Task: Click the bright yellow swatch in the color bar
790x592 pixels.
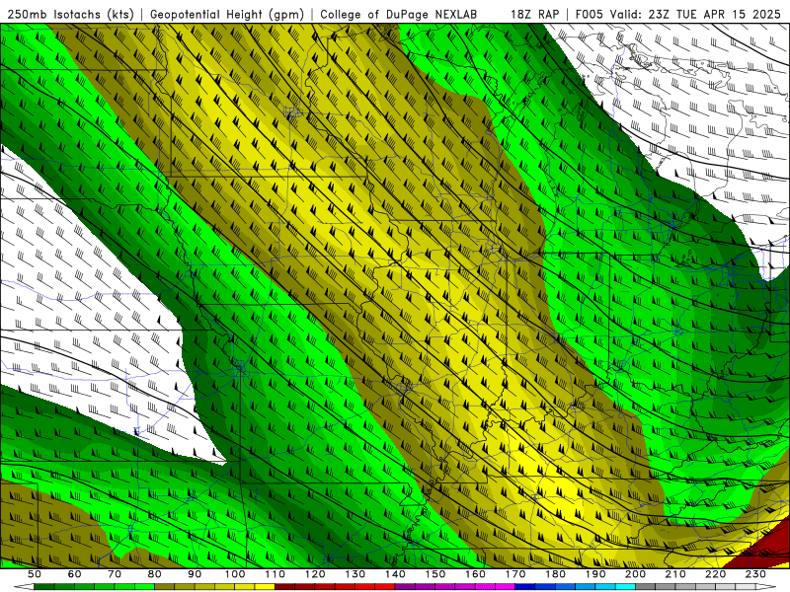Action: (x=265, y=586)
